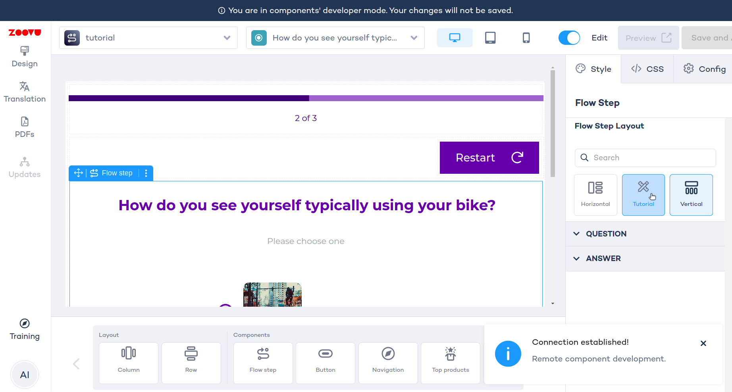Open the Training compass icon
This screenshot has width=732, height=392.
tap(25, 323)
